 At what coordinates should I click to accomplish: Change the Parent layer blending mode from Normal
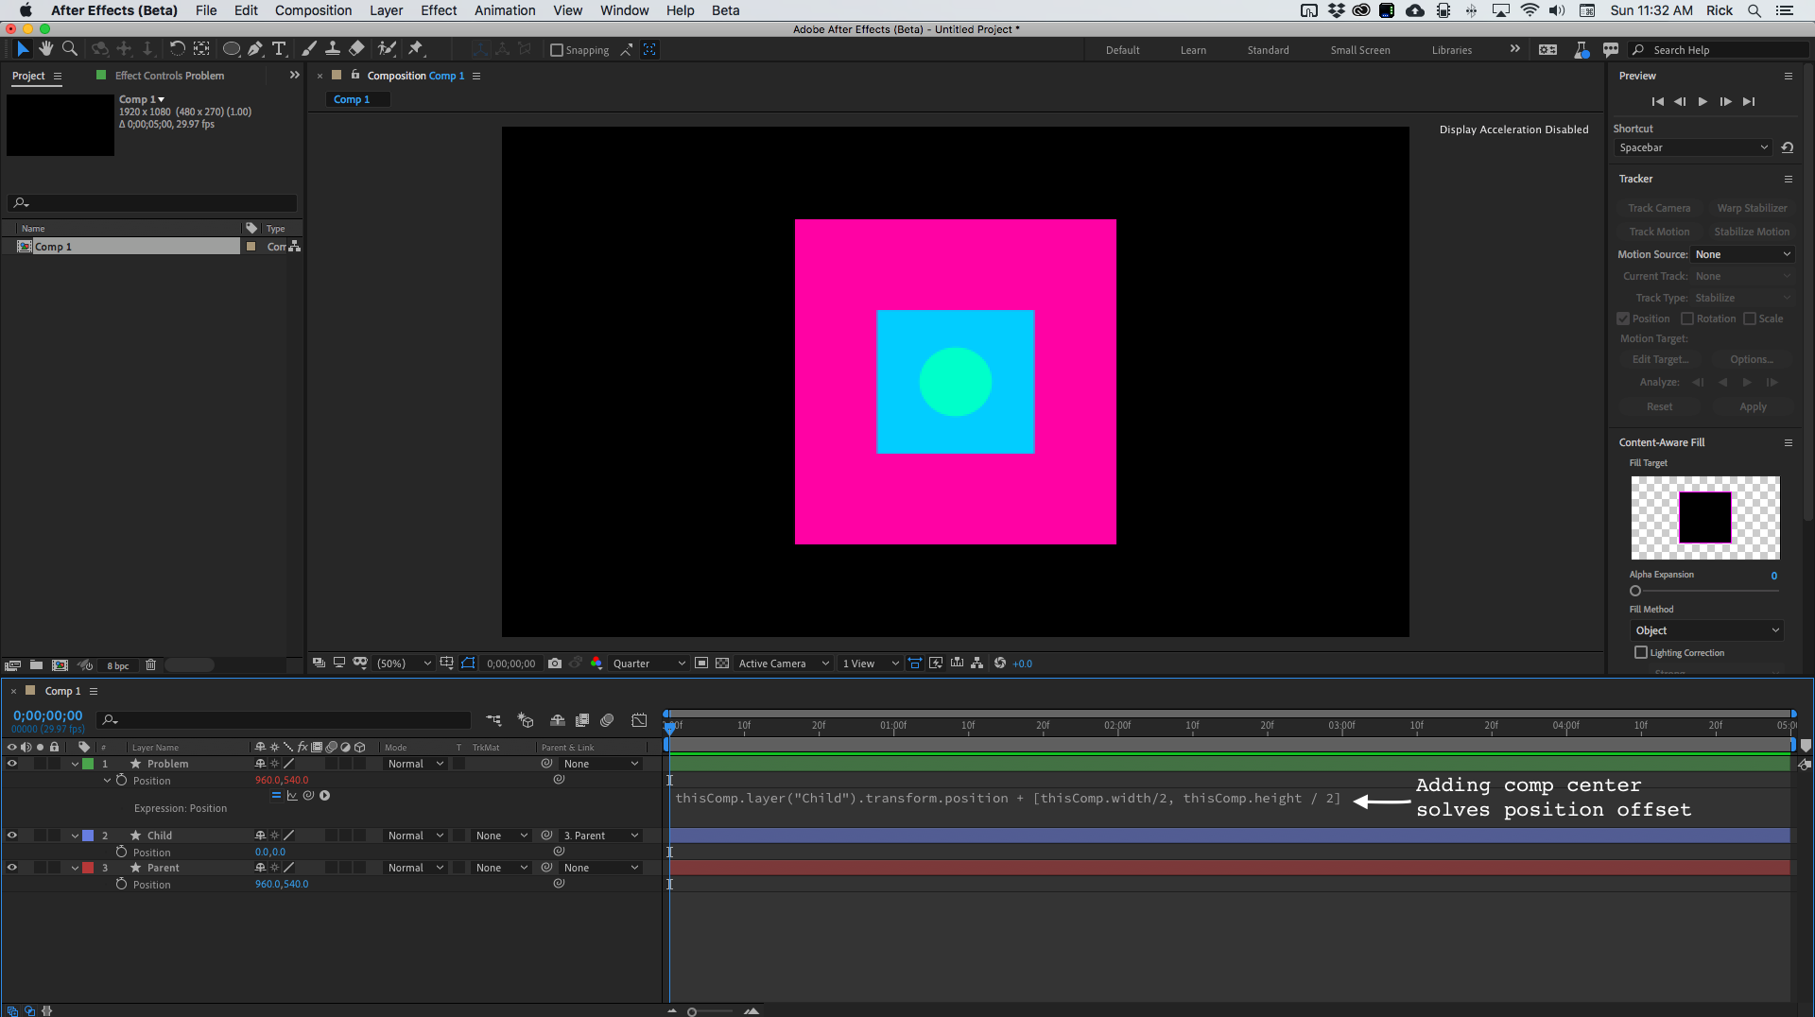pyautogui.click(x=413, y=867)
